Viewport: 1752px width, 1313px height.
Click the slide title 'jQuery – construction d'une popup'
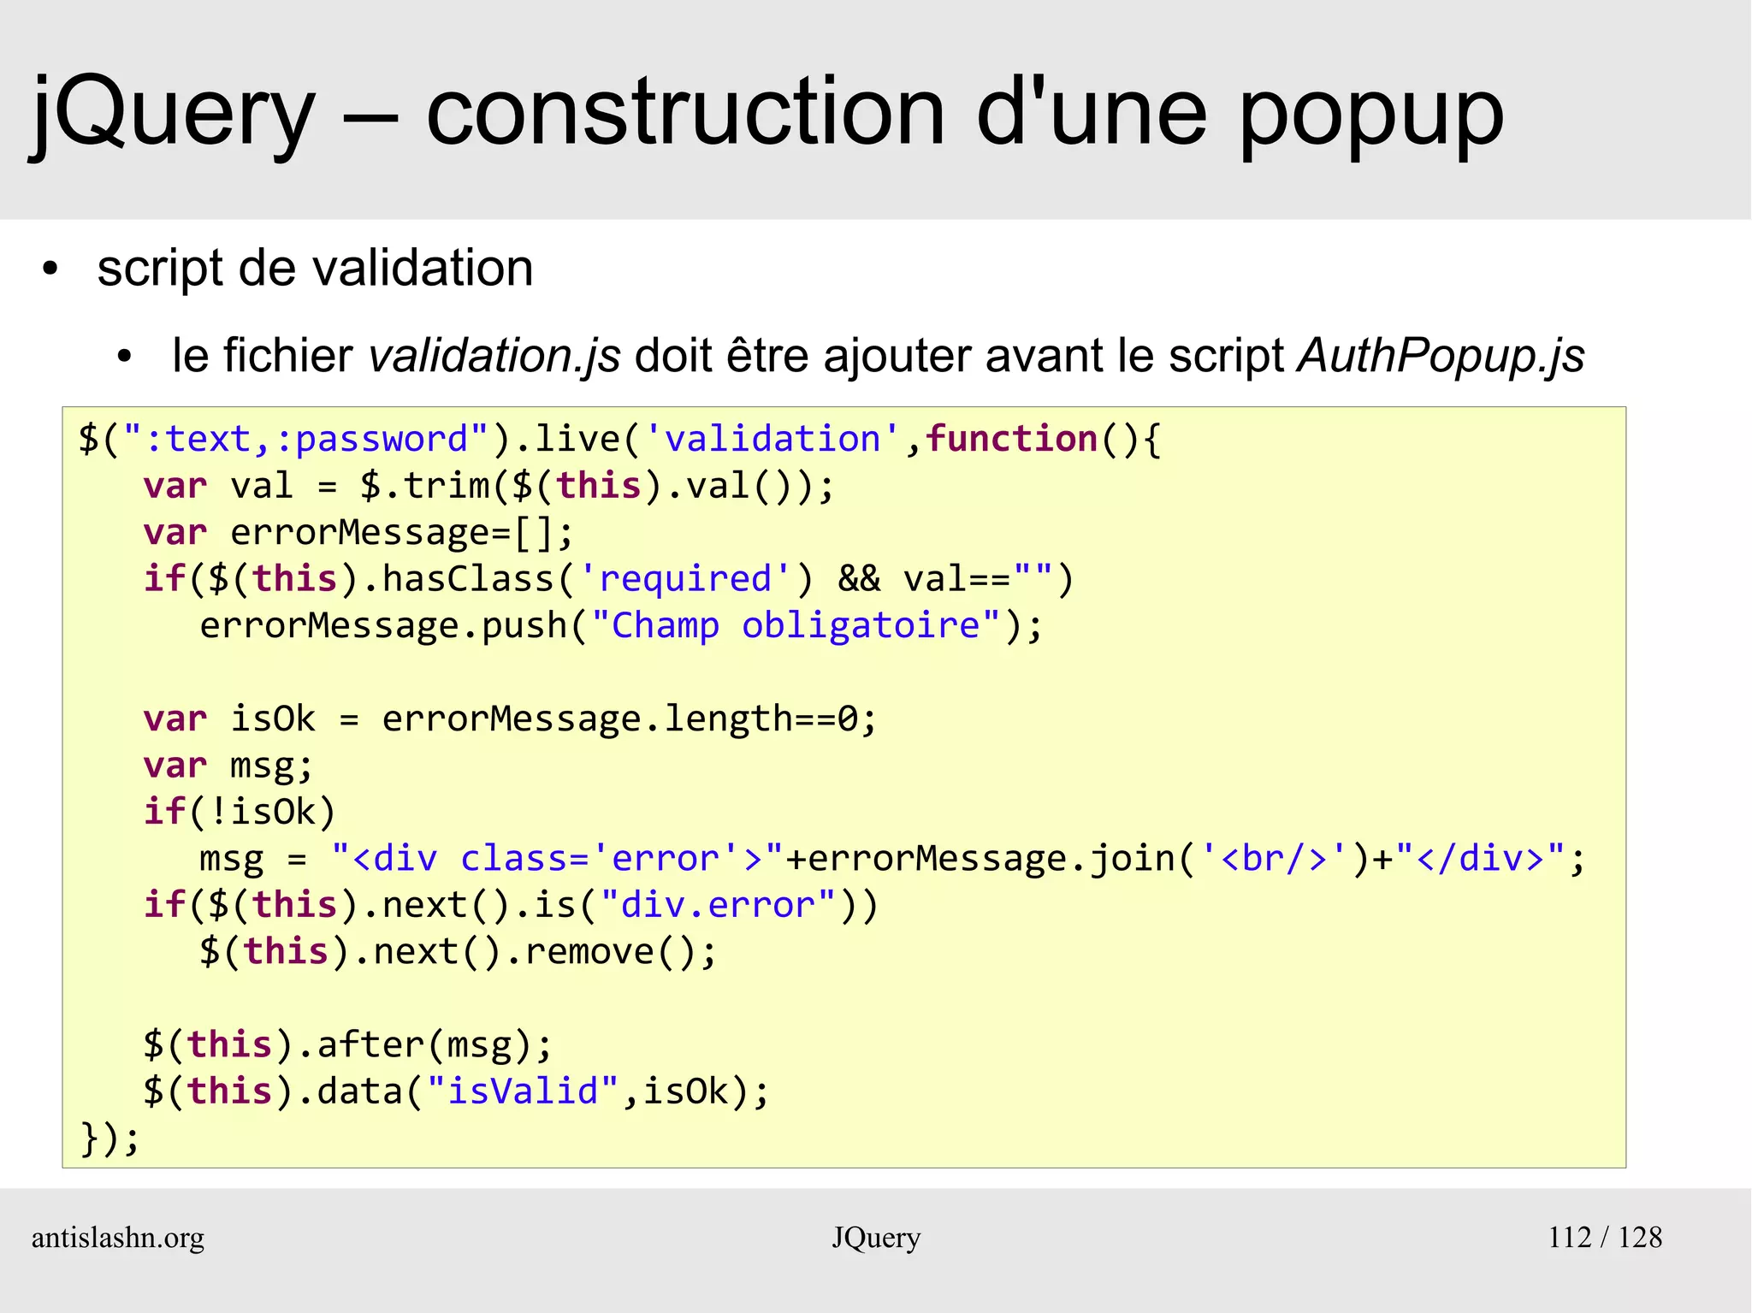[767, 113]
